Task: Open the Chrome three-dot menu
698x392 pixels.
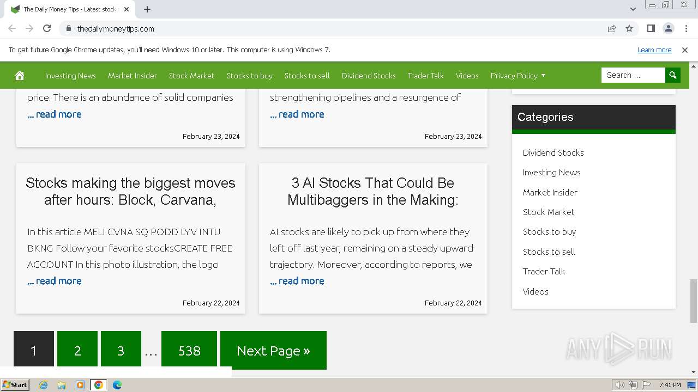Action: pos(685,28)
